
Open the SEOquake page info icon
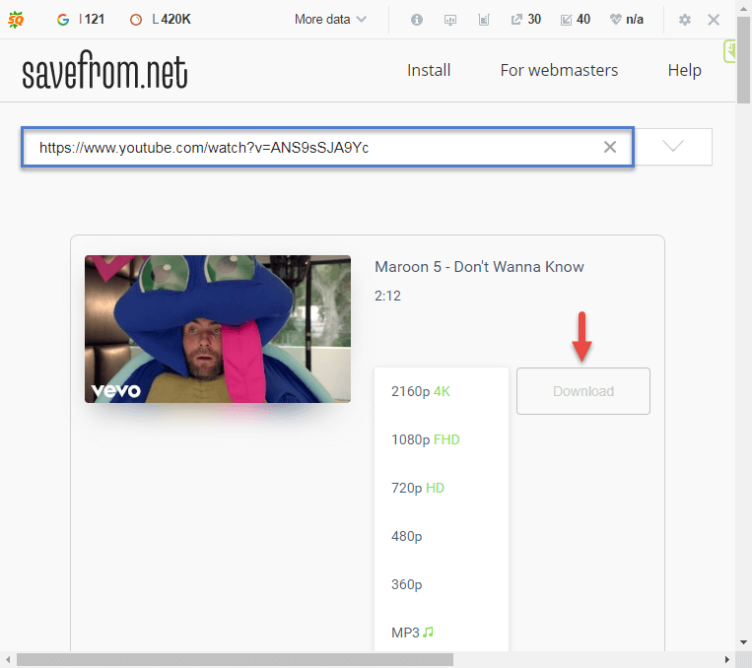point(417,20)
